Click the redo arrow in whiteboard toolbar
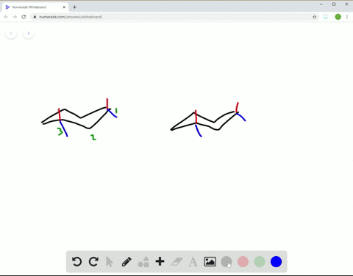Image resolution: width=353 pixels, height=276 pixels. click(x=93, y=261)
